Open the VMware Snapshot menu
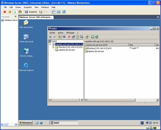 coord(28,7)
